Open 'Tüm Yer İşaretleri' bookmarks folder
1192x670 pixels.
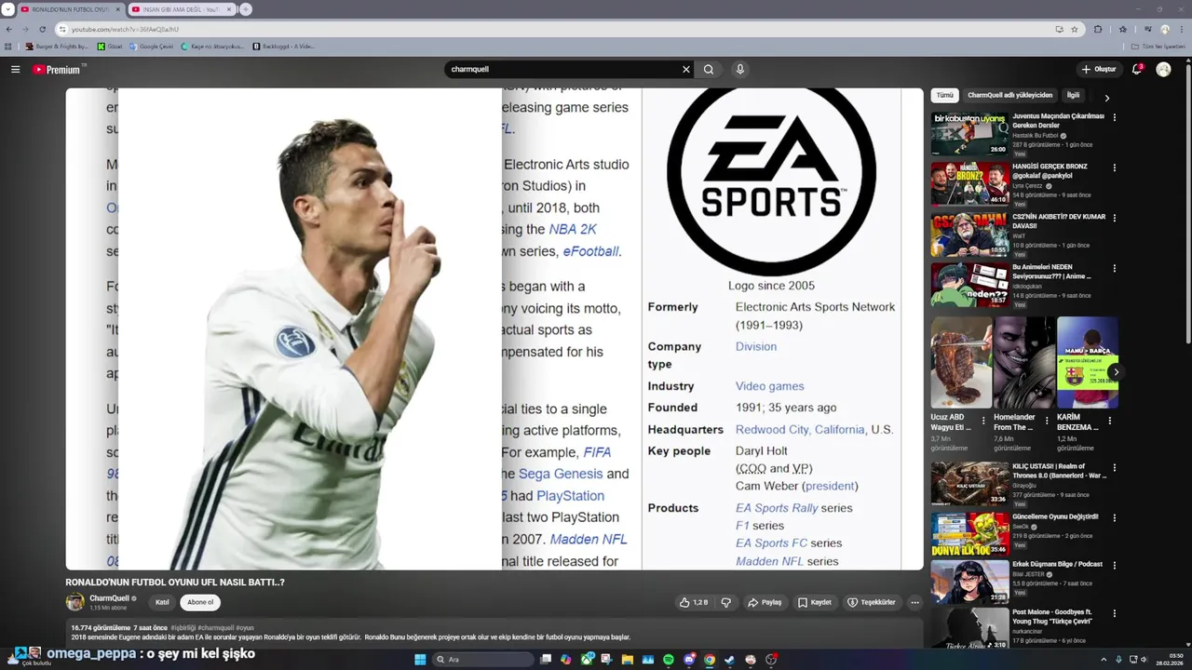coord(1158,46)
